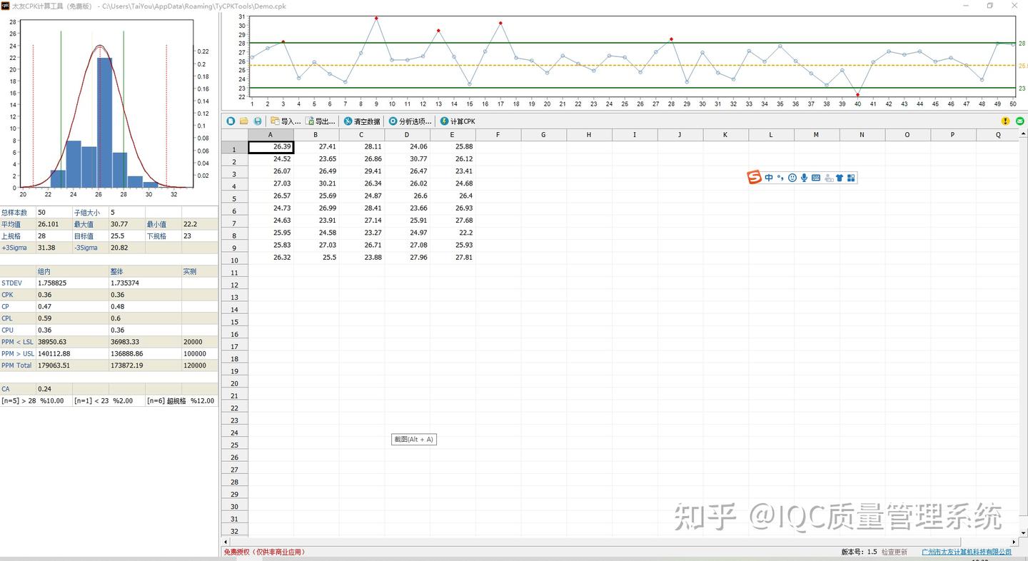Click Sogou account login icon
Image resolution: width=1028 pixels, height=561 pixels.
click(828, 178)
